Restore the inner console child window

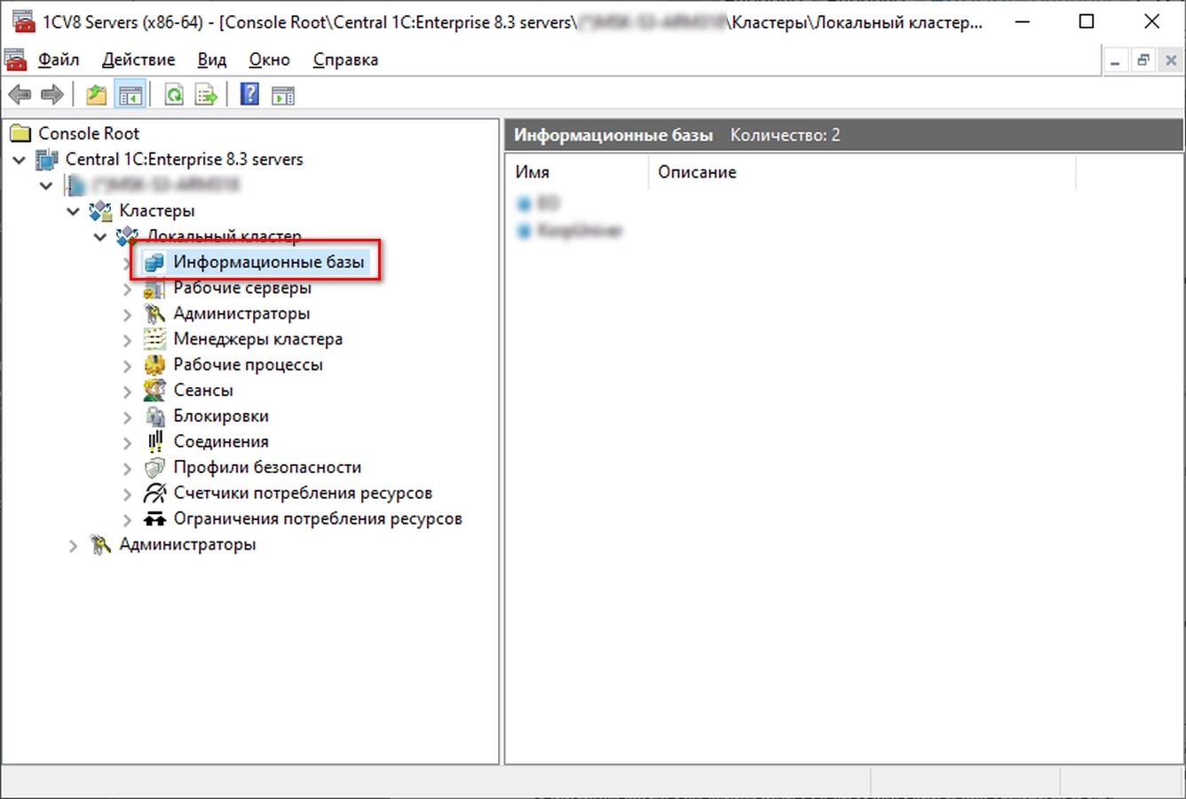[1143, 60]
